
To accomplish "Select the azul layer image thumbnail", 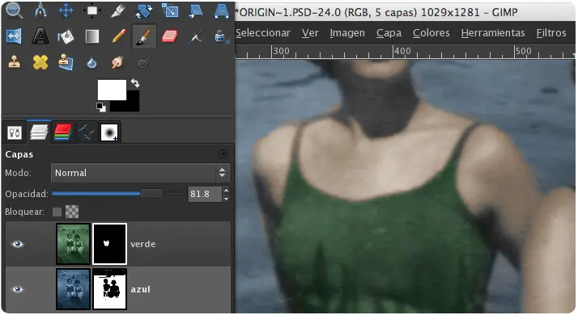I will [73, 289].
